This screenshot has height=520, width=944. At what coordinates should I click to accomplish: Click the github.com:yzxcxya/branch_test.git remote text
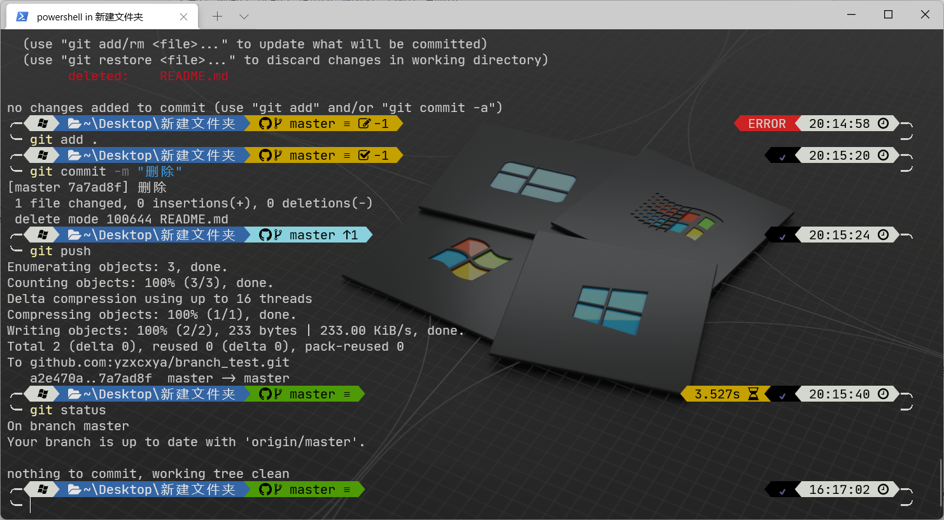(x=159, y=362)
